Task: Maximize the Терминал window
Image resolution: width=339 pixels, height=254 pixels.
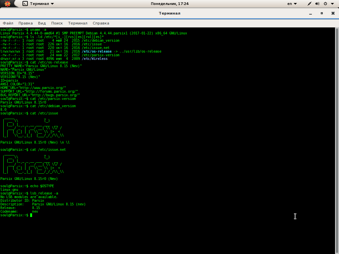Action: pyautogui.click(x=322, y=13)
